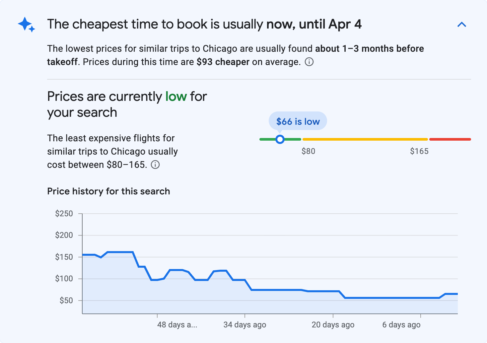This screenshot has height=343, width=487.
Task: Click the "Price history for this search" label
Action: click(108, 191)
